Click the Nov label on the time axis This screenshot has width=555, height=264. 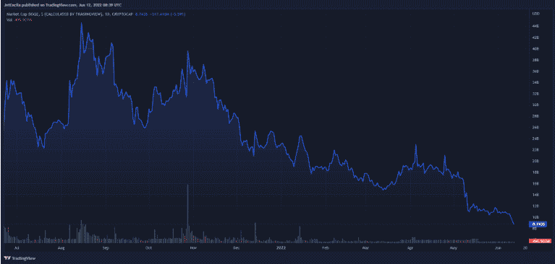(193, 248)
